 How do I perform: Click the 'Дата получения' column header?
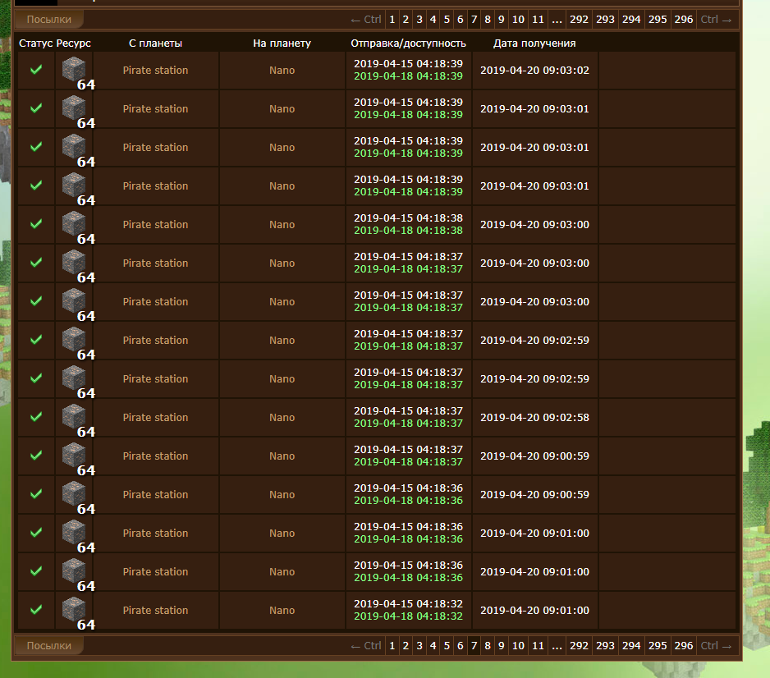(x=534, y=44)
